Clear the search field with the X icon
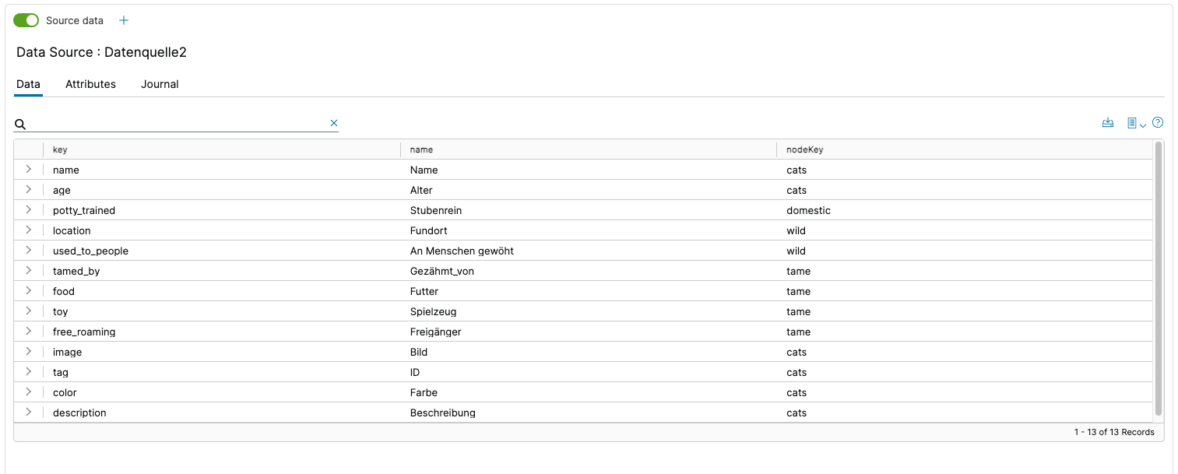 [334, 123]
